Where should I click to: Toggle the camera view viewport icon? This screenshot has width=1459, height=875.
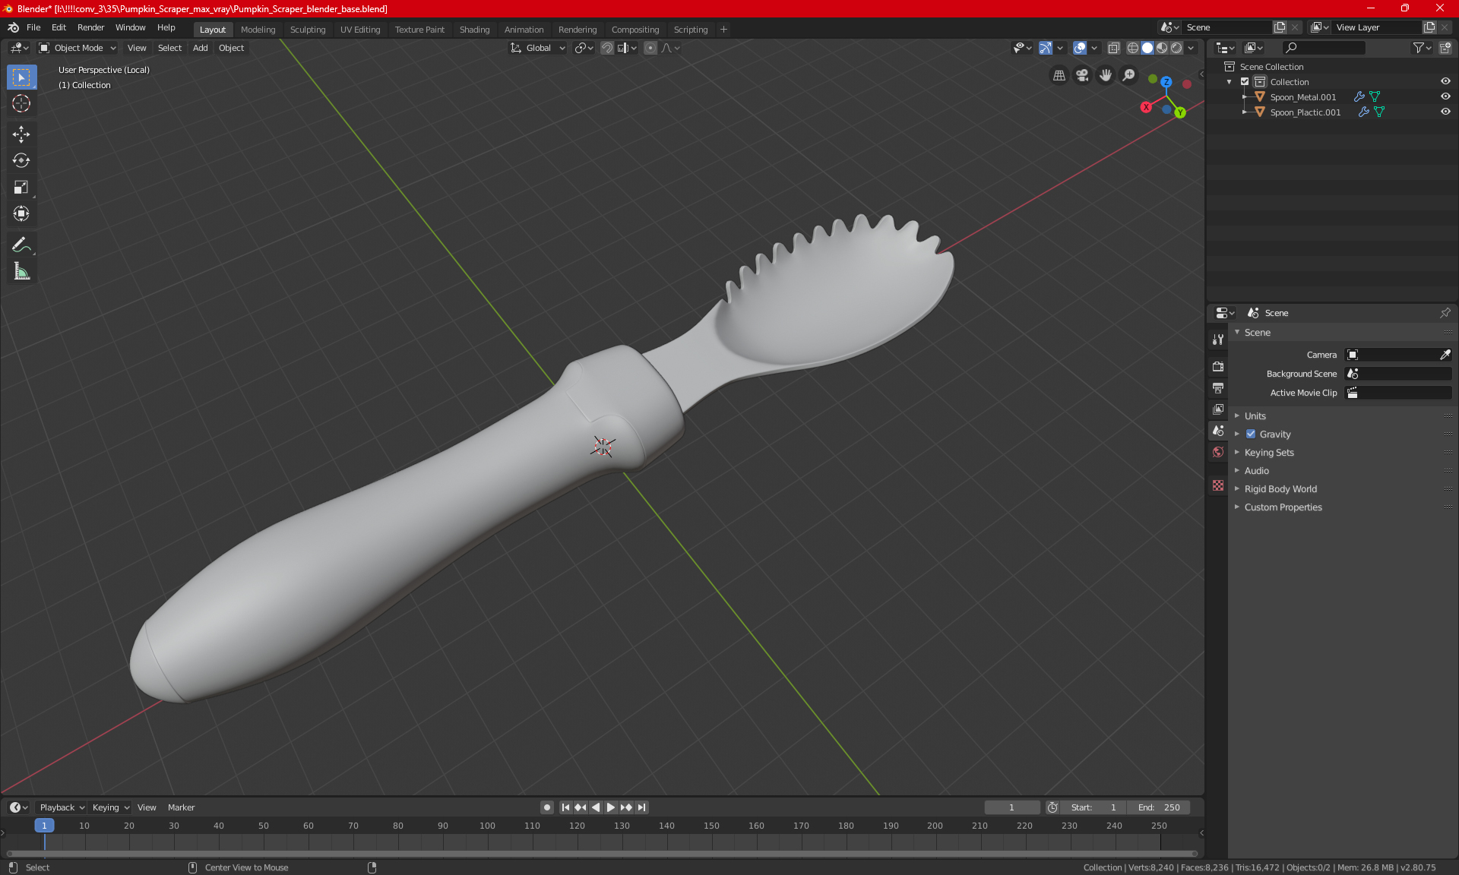pos(1082,75)
